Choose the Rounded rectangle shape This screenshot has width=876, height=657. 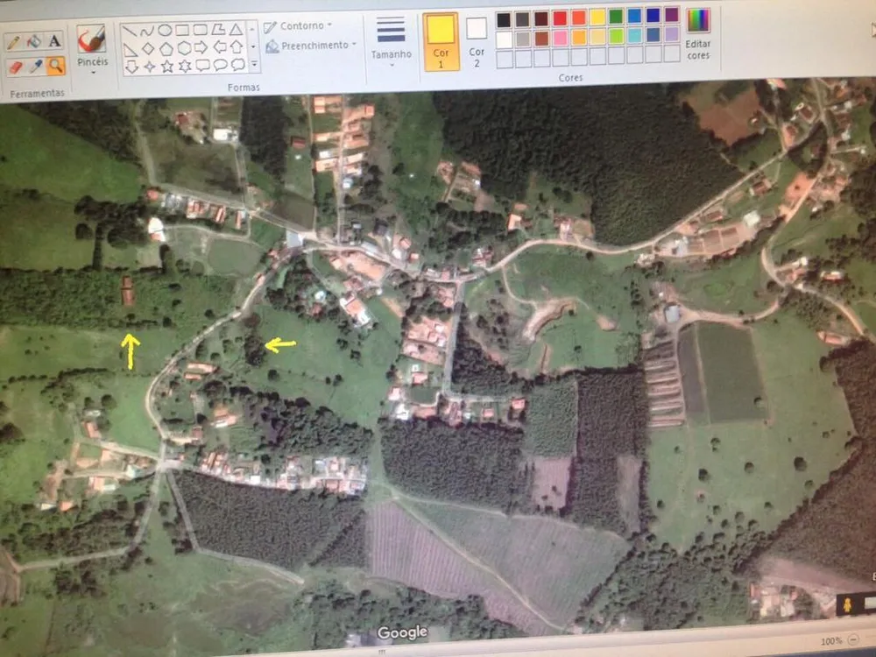tap(201, 30)
